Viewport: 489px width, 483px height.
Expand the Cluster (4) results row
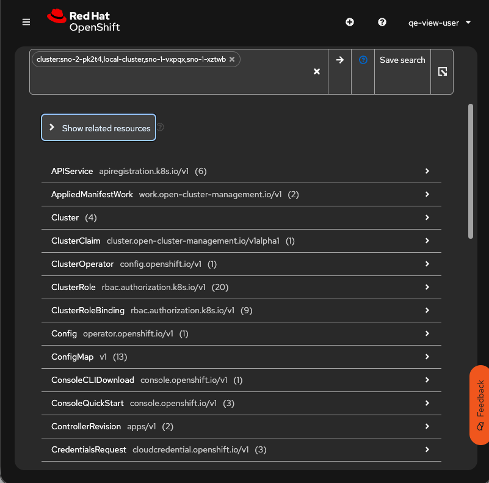coord(241,217)
